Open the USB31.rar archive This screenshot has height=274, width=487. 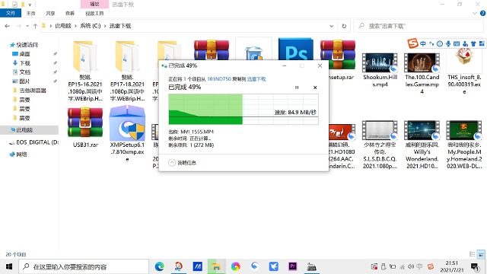85,127
